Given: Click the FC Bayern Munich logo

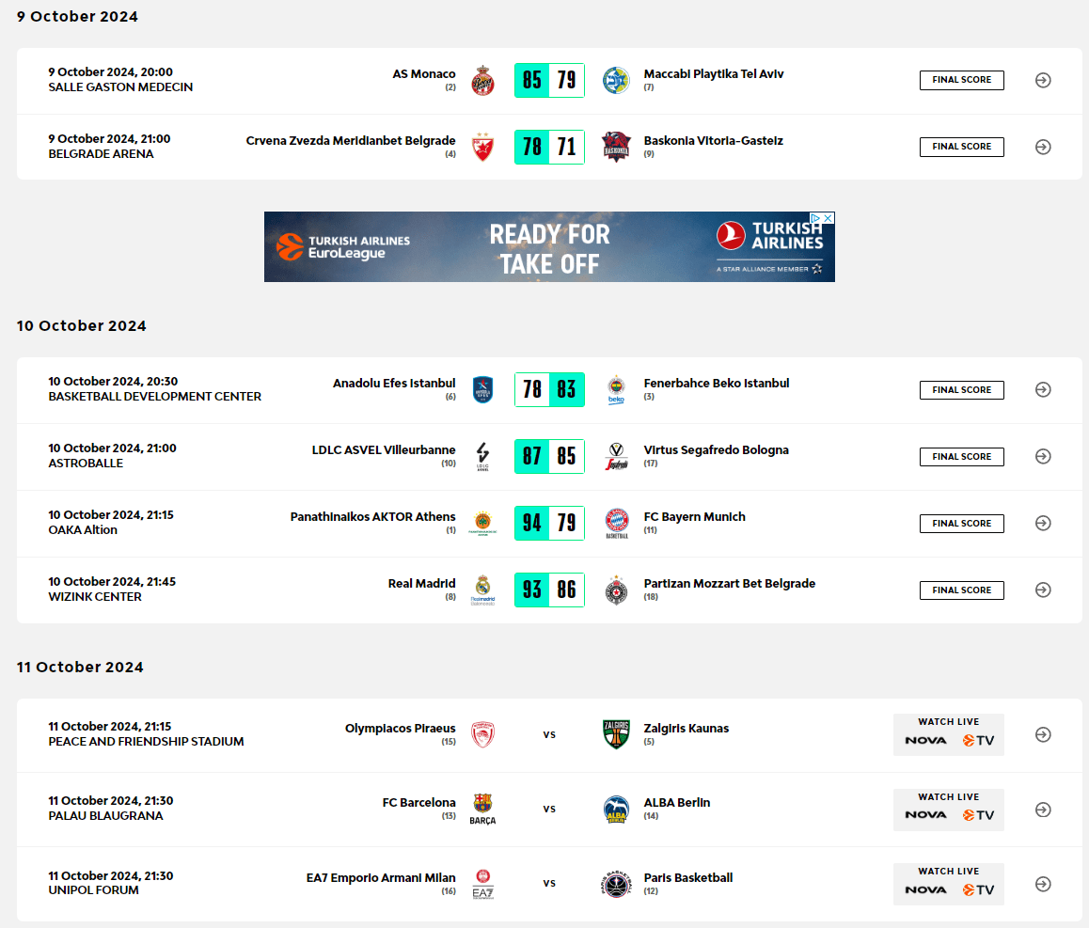Looking at the screenshot, I should pos(616,523).
